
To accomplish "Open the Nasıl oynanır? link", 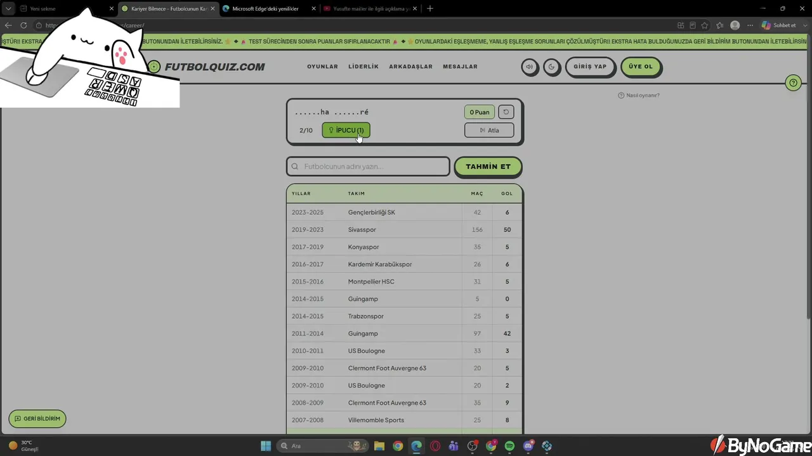I will point(639,96).
